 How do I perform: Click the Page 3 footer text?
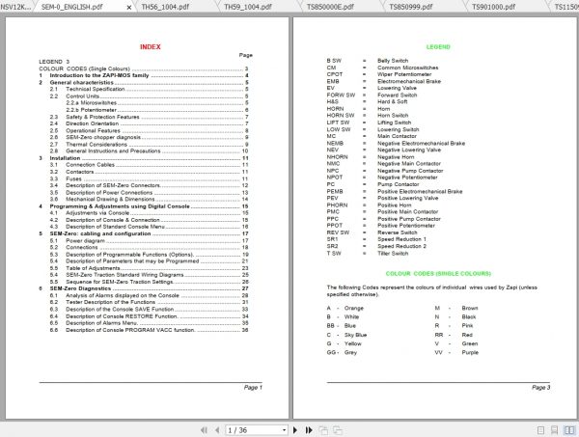[x=541, y=387]
